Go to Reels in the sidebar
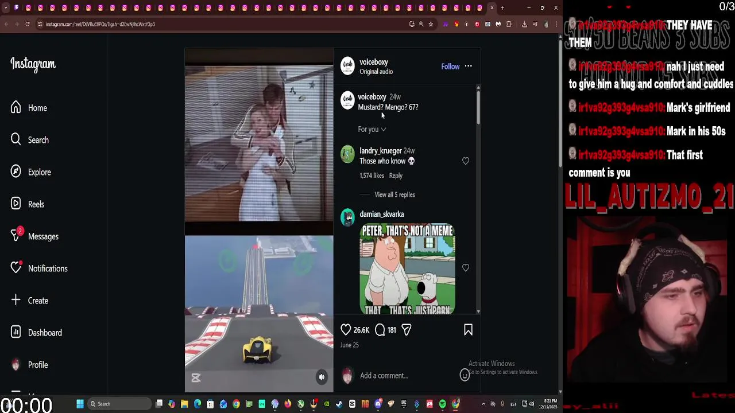735x413 pixels. [x=27, y=204]
